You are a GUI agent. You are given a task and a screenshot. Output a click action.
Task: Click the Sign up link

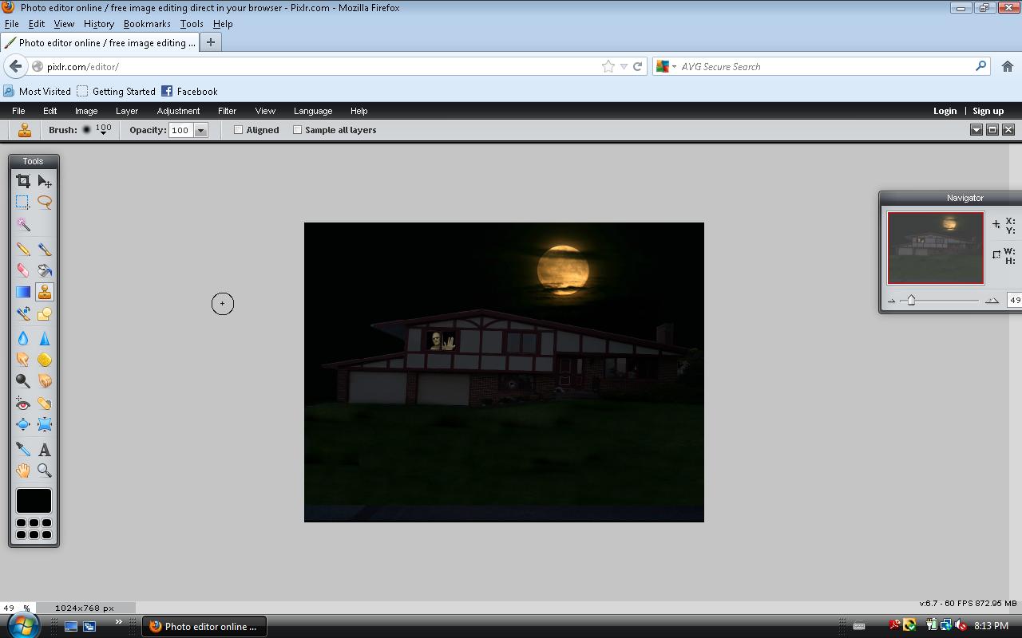[988, 111]
